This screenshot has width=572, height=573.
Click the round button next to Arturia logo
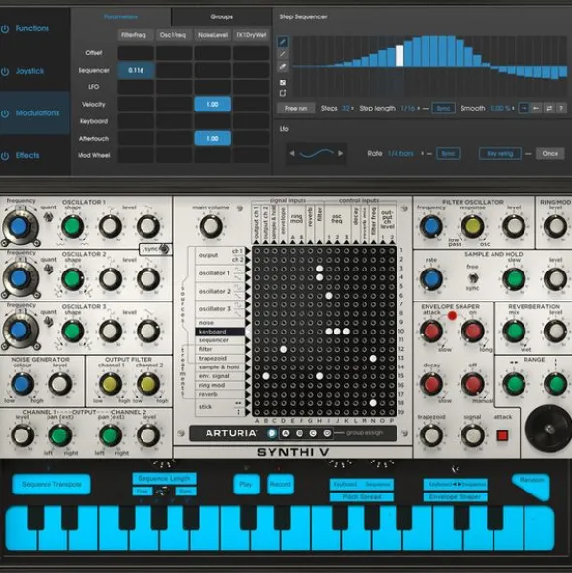click(271, 433)
